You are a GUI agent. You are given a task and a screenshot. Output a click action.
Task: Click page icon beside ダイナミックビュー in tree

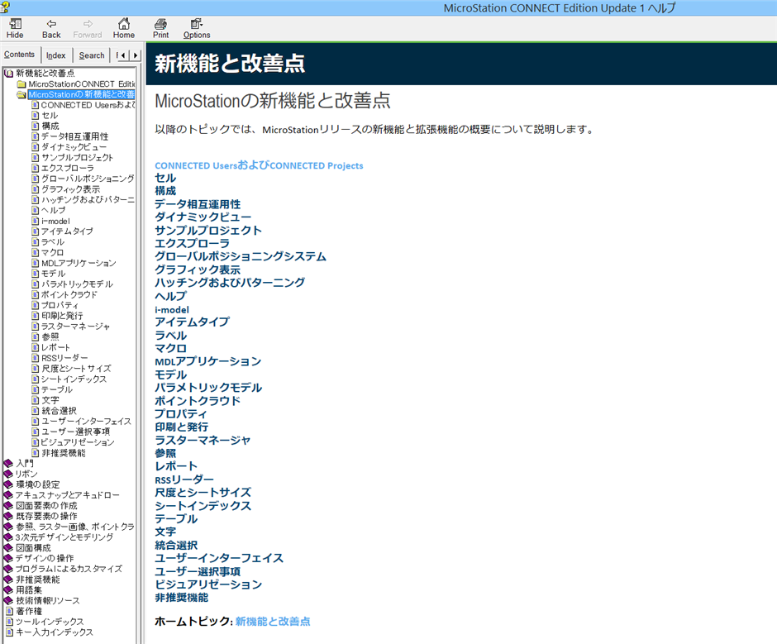pyautogui.click(x=36, y=147)
